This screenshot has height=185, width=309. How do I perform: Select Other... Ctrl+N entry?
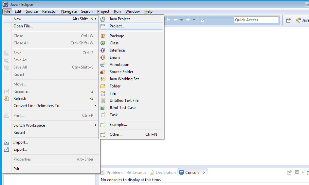click(132, 134)
